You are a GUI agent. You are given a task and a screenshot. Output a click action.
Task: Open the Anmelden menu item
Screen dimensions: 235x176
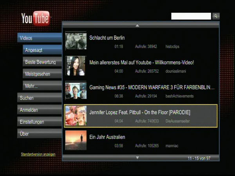40,110
